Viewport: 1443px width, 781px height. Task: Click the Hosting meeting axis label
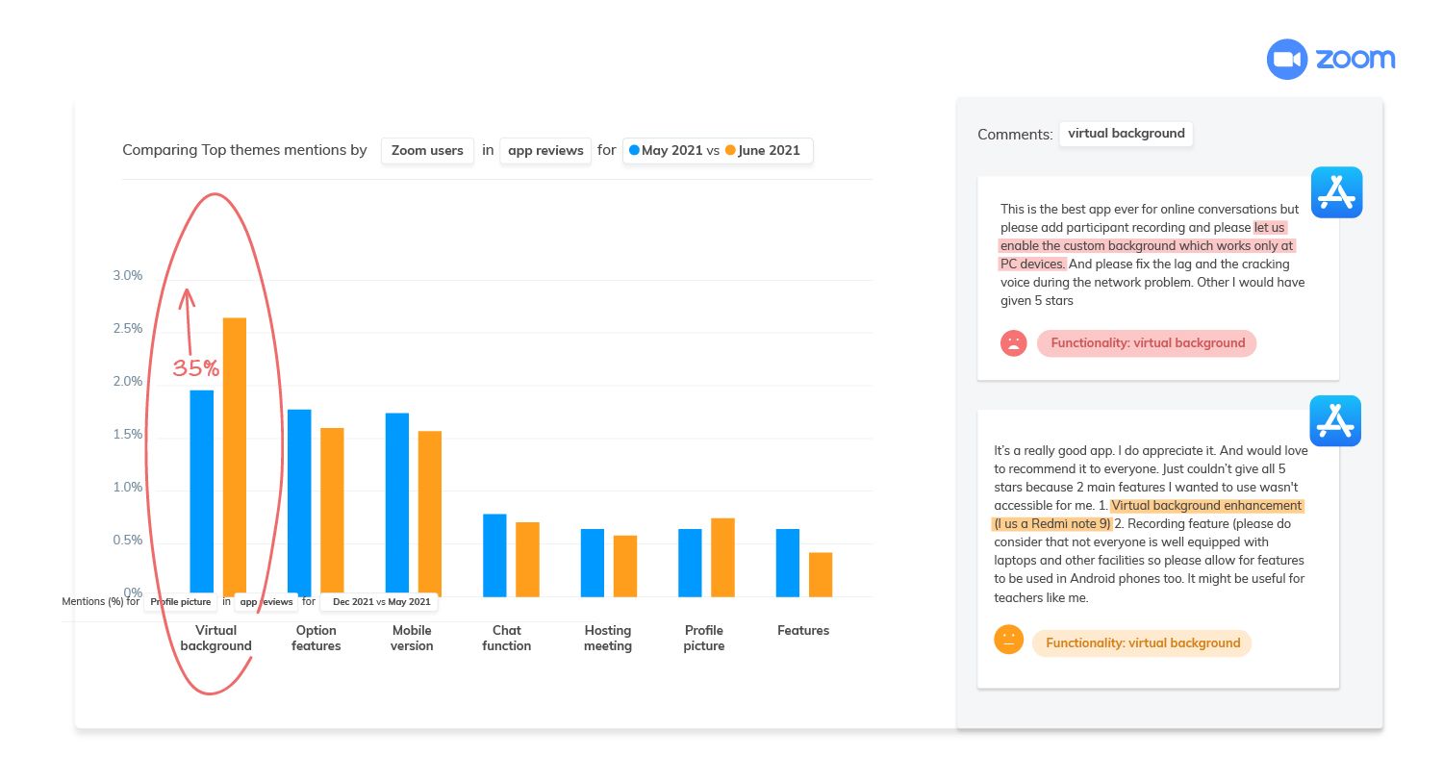click(x=608, y=639)
